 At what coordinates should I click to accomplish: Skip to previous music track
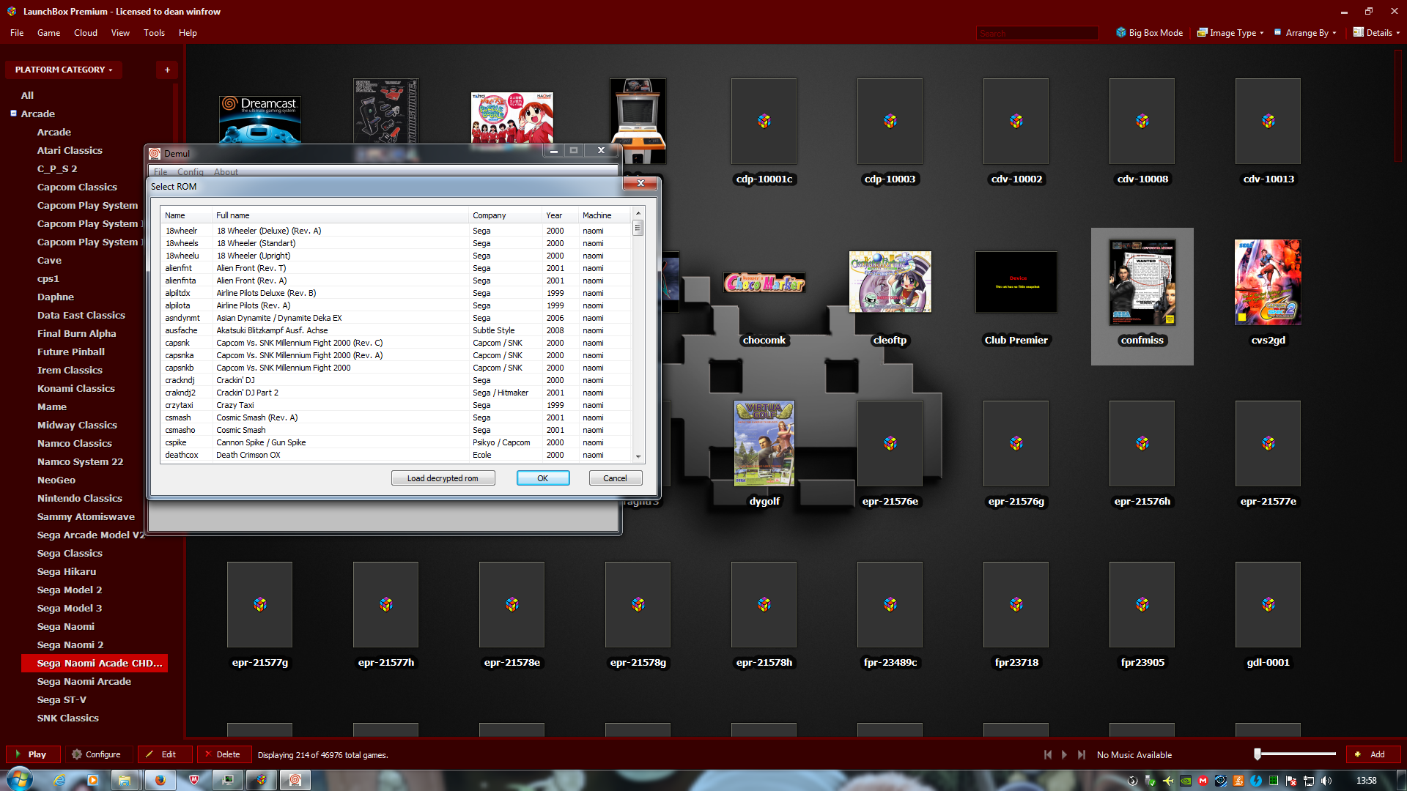tap(1048, 754)
